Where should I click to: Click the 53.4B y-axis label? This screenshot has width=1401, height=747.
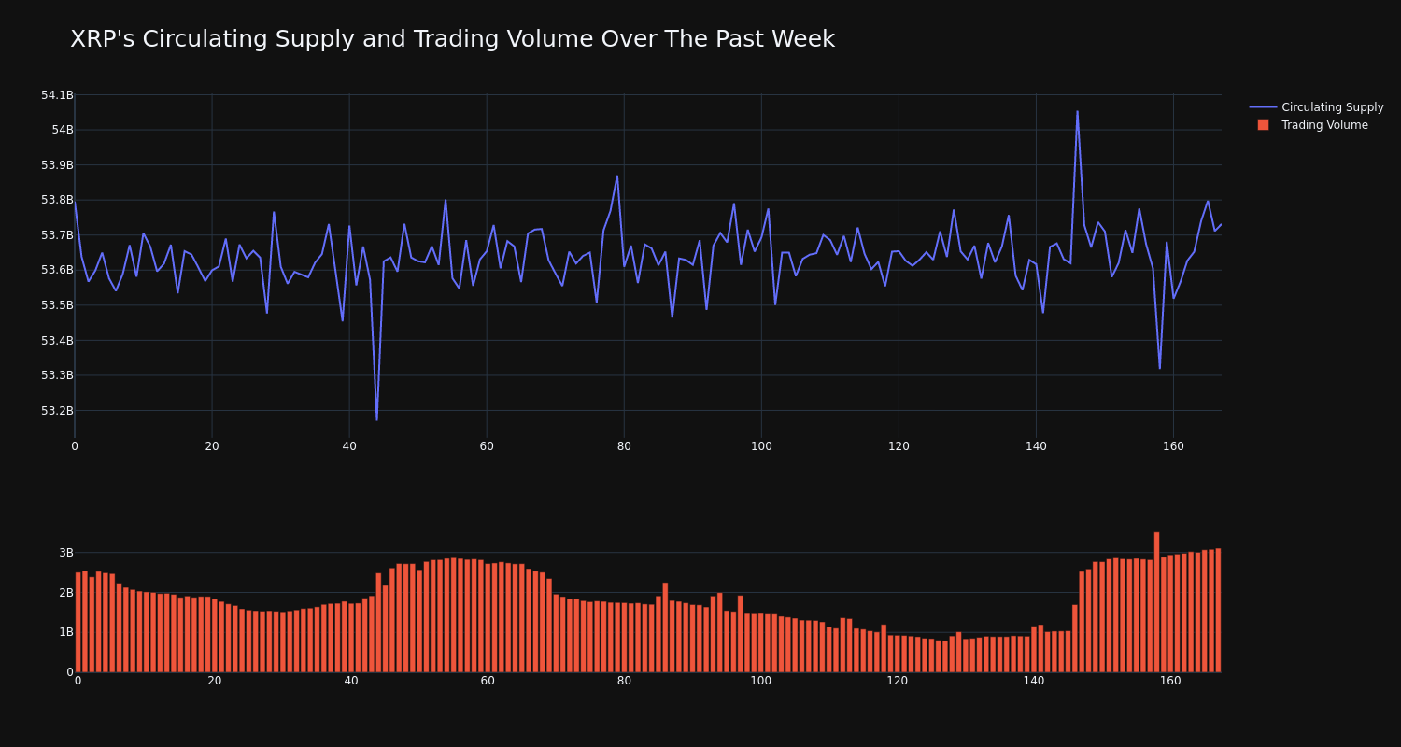(x=57, y=340)
